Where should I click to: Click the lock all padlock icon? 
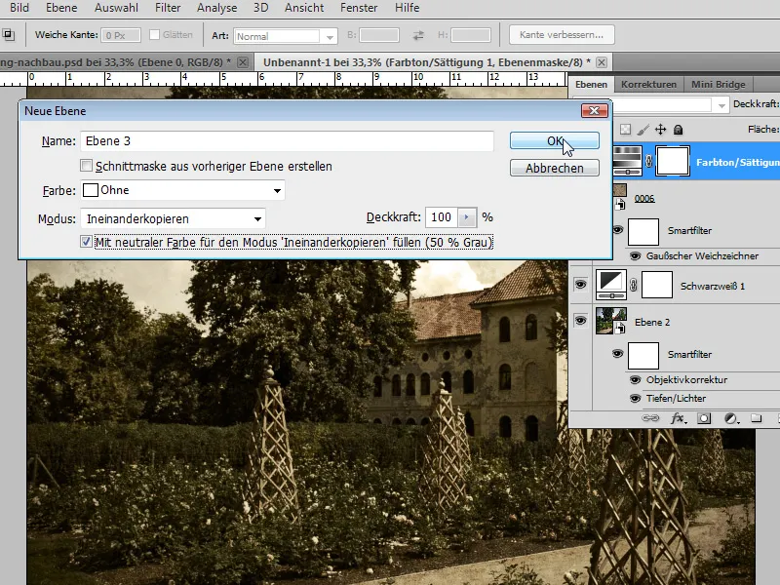[x=678, y=130]
